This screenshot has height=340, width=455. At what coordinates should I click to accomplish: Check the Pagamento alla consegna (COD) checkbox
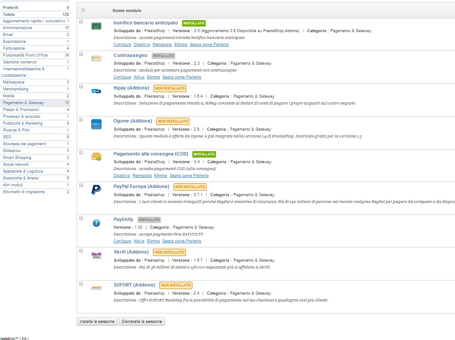point(81,152)
